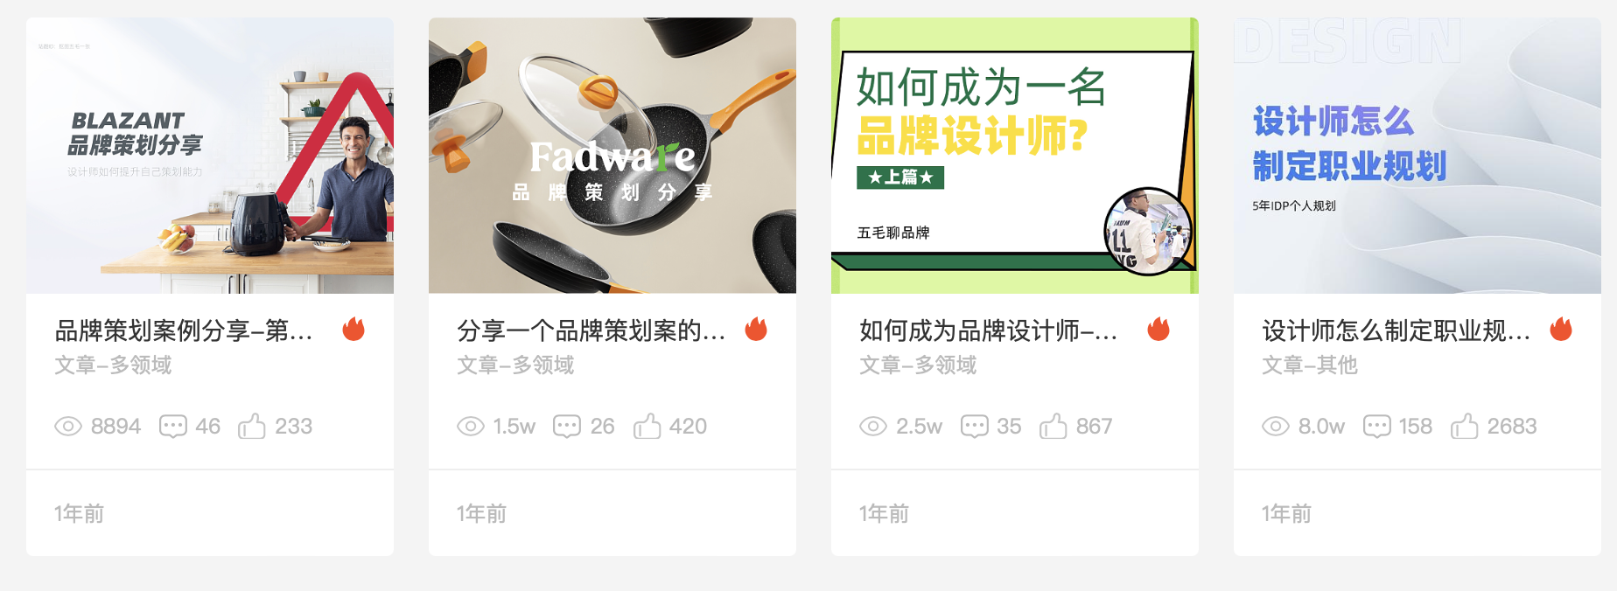
Task: Click the flame icon next to 设计师怎么制定职业规
Action: 1561,330
